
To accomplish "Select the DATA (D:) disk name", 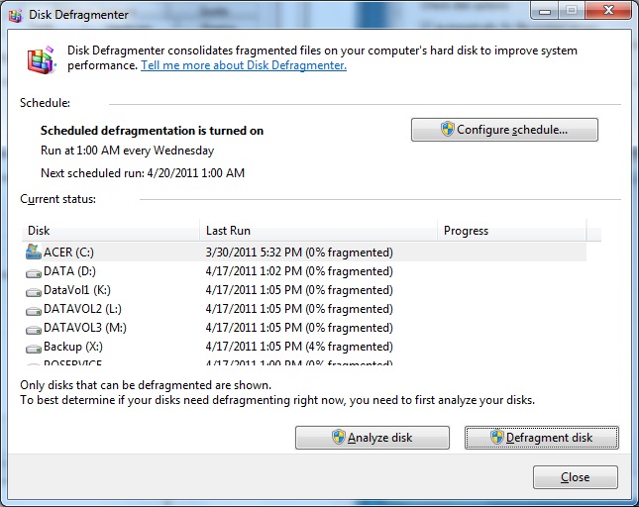I will tap(69, 271).
